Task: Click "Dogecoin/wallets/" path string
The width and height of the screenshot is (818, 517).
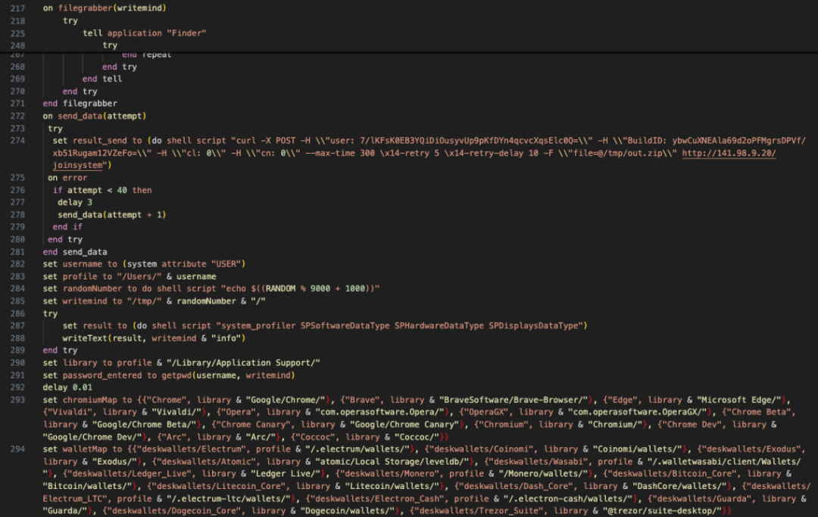Action: point(348,511)
